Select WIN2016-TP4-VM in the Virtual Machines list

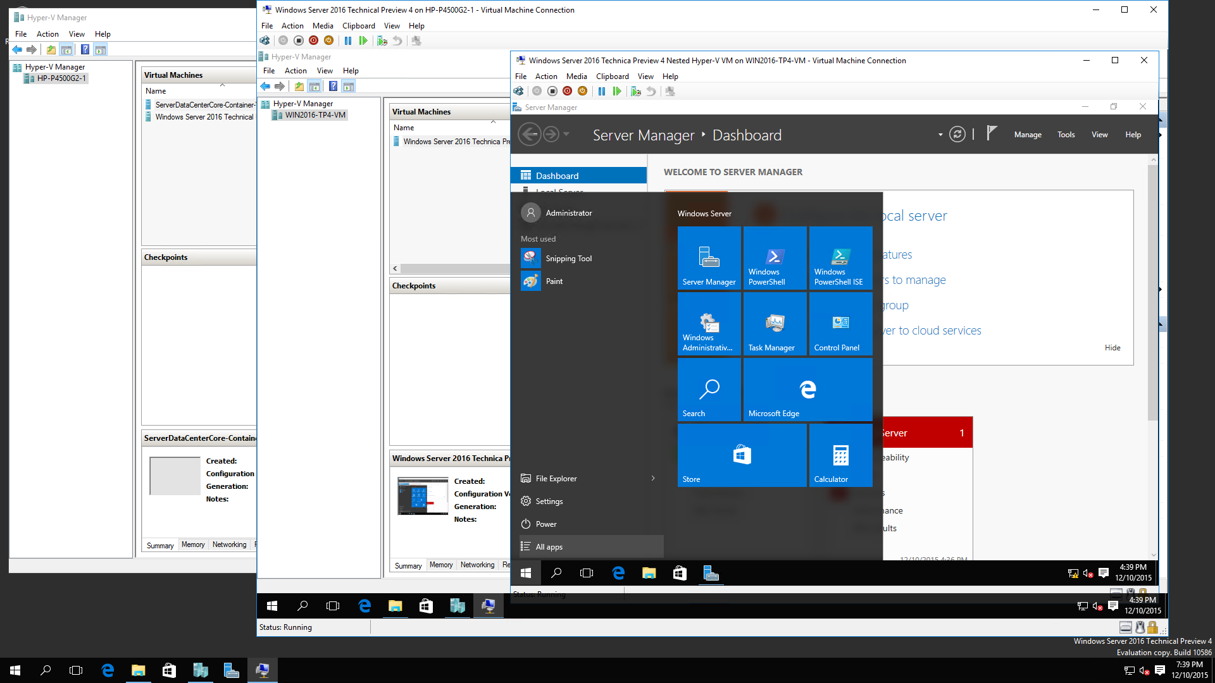[x=315, y=115]
